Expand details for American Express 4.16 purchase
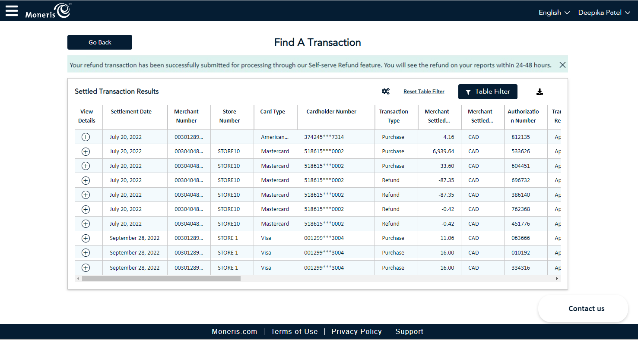Image resolution: width=638 pixels, height=340 pixels. click(86, 137)
